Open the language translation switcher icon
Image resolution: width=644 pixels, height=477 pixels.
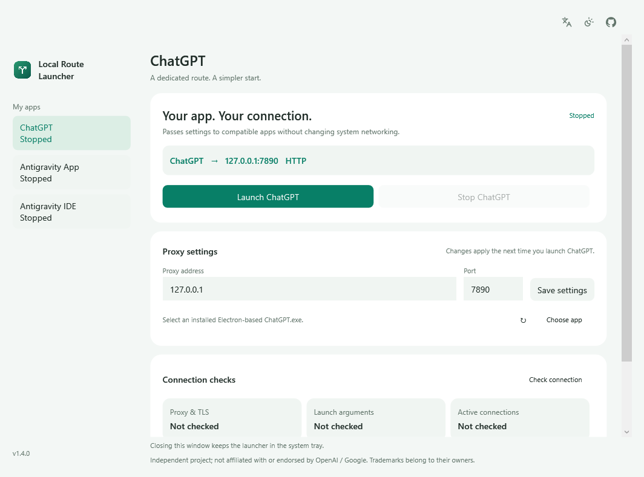click(x=567, y=22)
